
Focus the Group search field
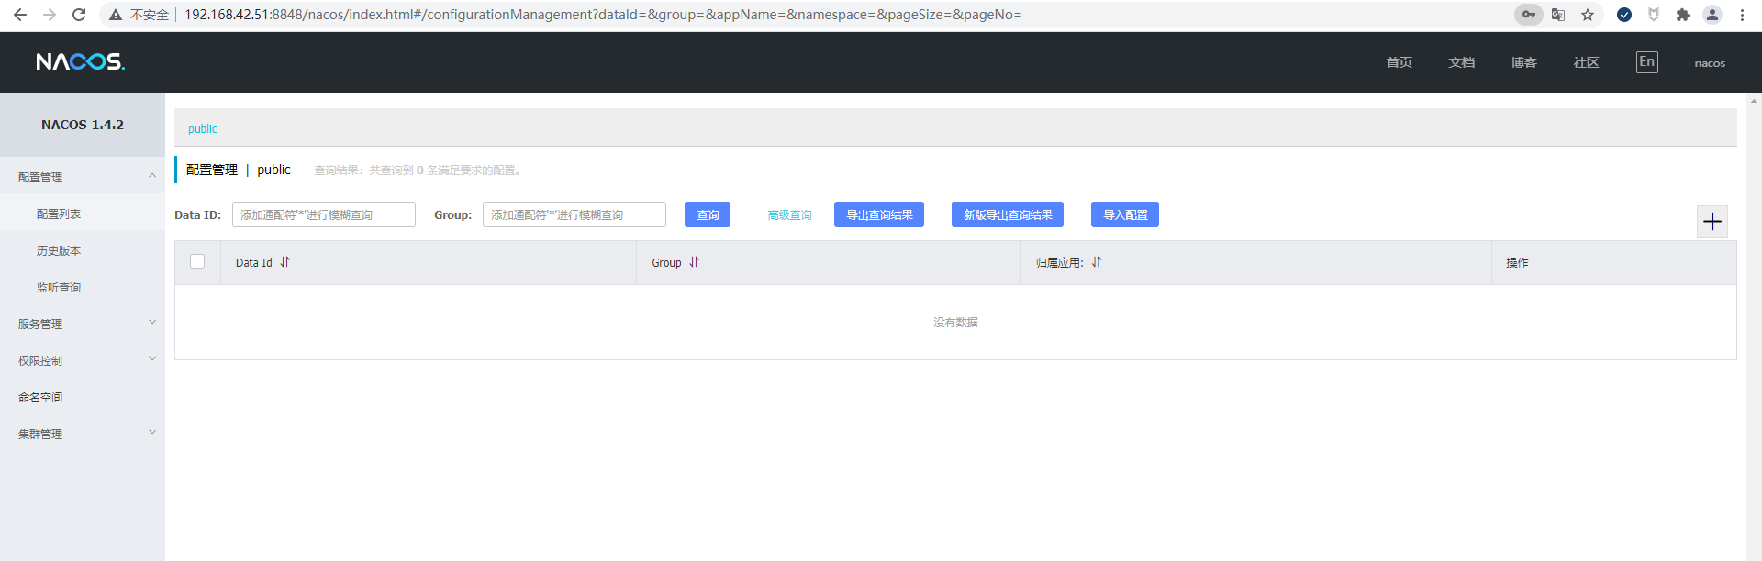pyautogui.click(x=574, y=214)
